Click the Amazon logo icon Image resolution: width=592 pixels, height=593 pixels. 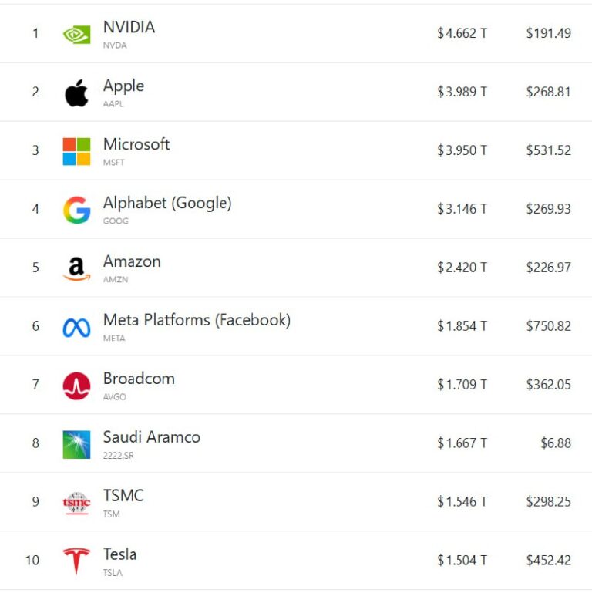(76, 268)
